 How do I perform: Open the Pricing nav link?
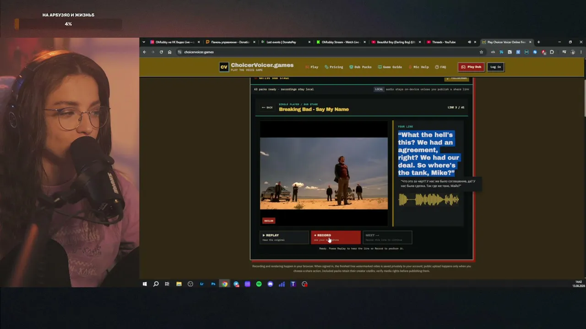pos(334,67)
